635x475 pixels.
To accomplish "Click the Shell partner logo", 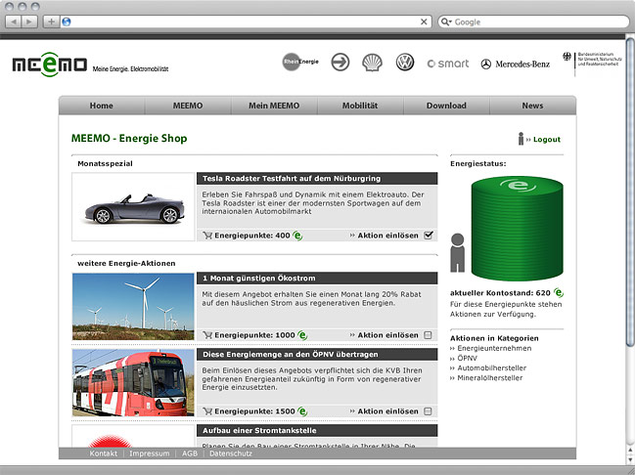I will 372,63.
